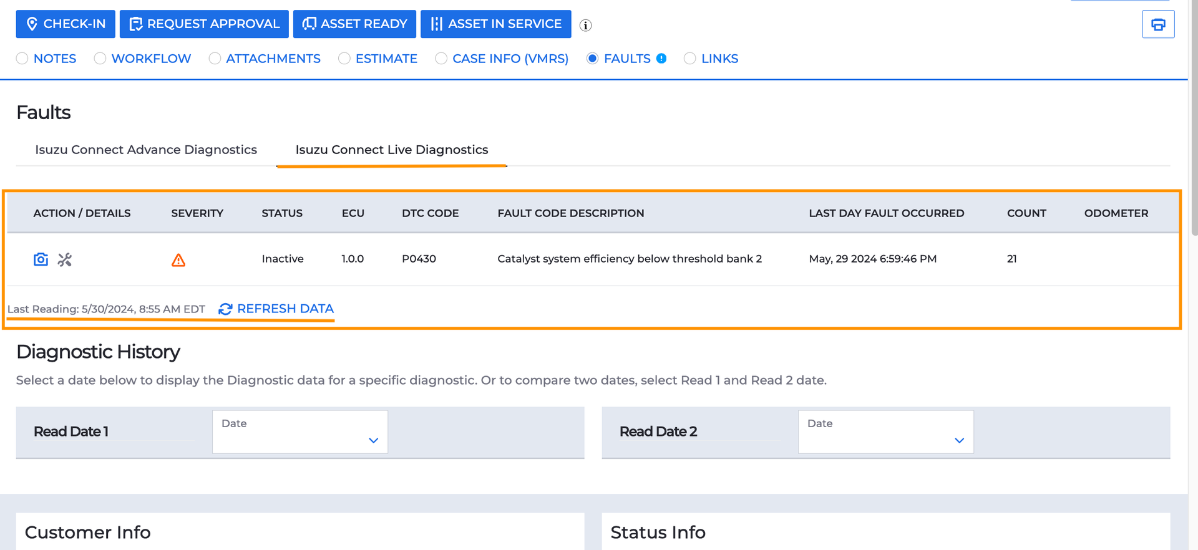
Task: Open the Read Date 1 date dropdown
Action: click(x=300, y=432)
